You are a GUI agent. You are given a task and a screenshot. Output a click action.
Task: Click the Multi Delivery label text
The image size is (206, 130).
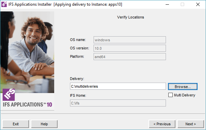pos(184,95)
